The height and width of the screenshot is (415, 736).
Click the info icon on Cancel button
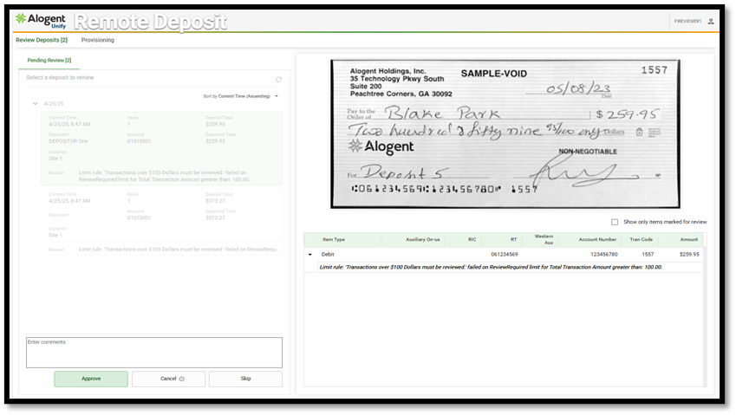coord(182,379)
